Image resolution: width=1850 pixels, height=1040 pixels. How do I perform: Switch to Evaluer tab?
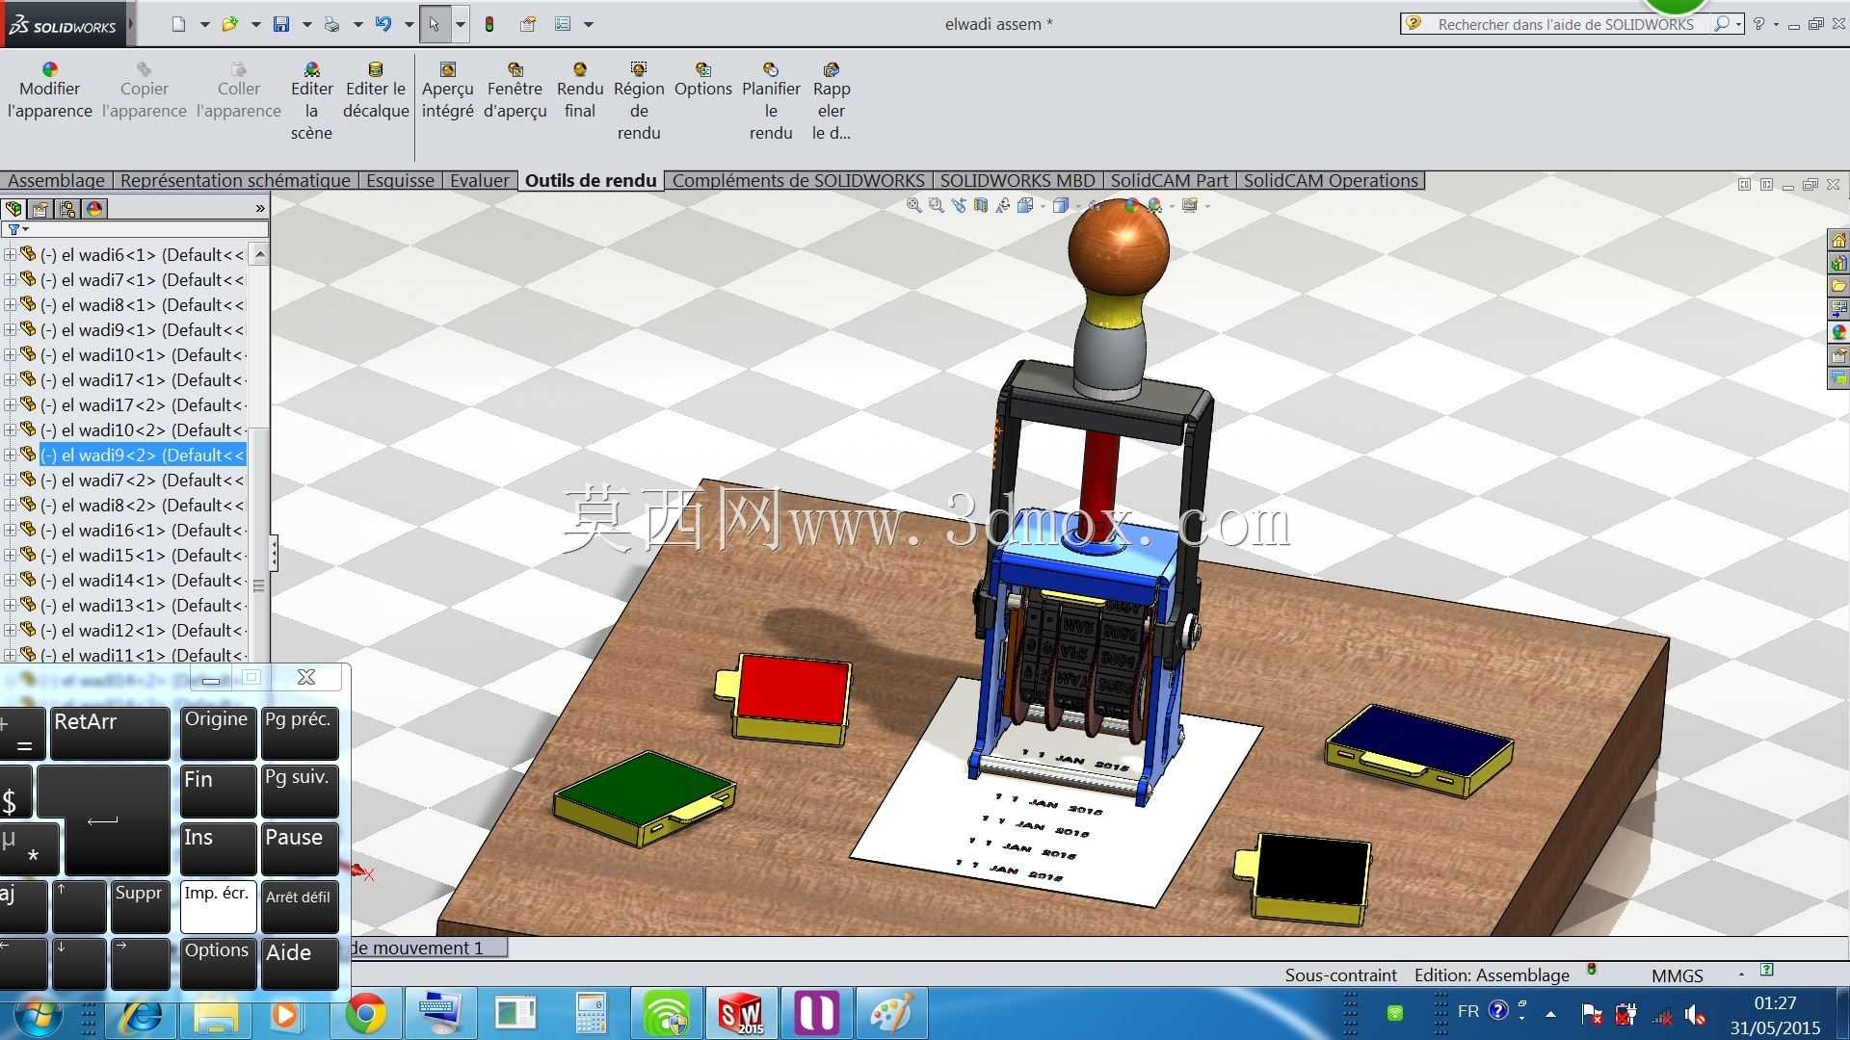[x=480, y=181]
